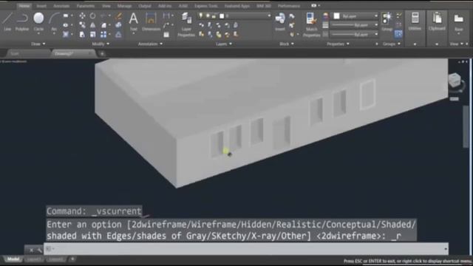Switch to the Model layout tab
Screen dimensions: 473x266
[13, 259]
